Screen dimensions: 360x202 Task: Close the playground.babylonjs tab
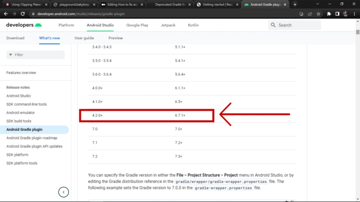(x=94, y=4)
